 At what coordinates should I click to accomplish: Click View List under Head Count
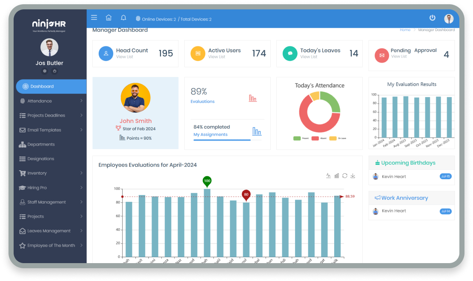[x=125, y=57]
